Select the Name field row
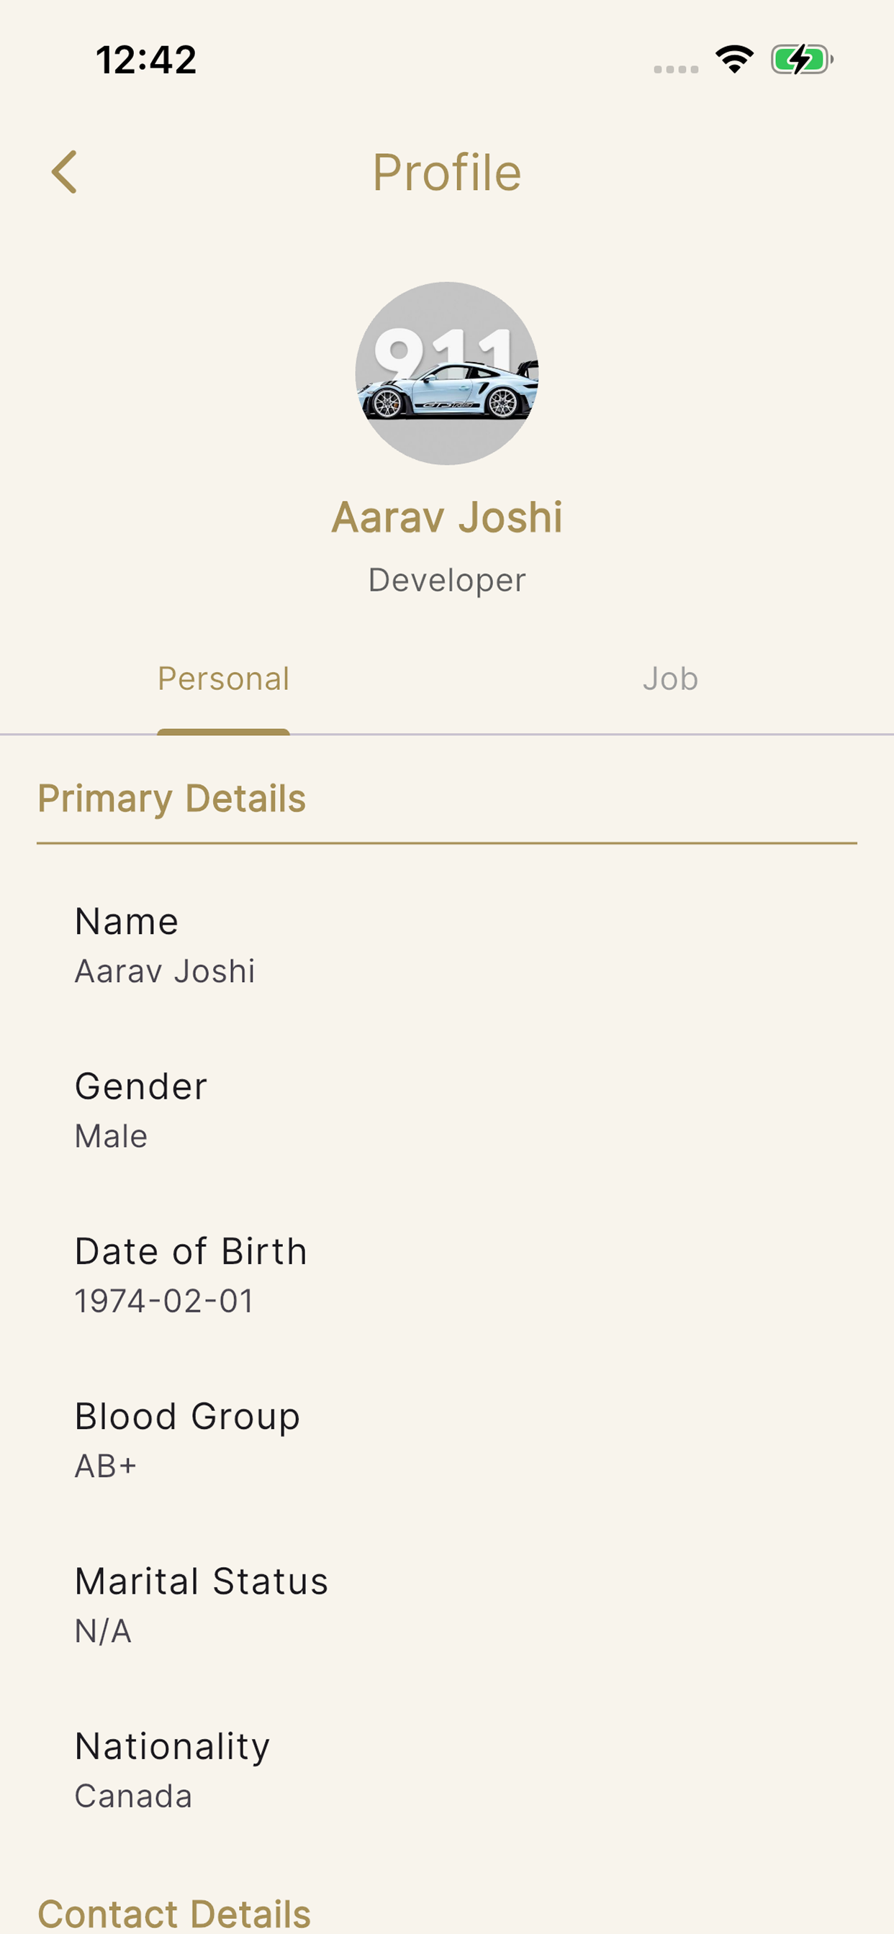 447,945
